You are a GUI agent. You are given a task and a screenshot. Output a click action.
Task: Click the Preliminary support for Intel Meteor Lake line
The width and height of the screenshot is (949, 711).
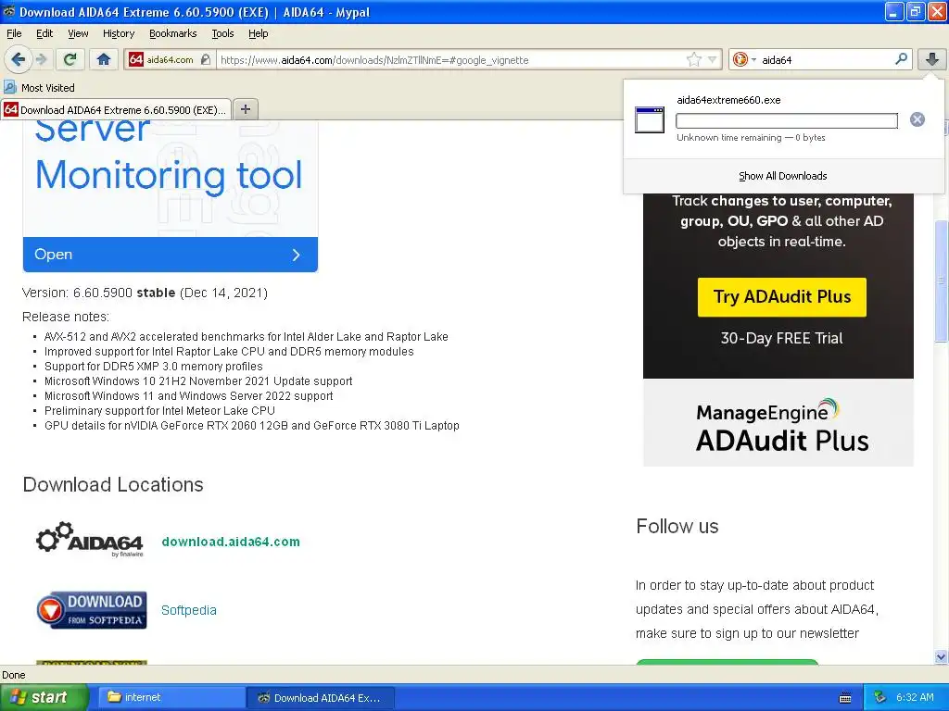pos(159,410)
